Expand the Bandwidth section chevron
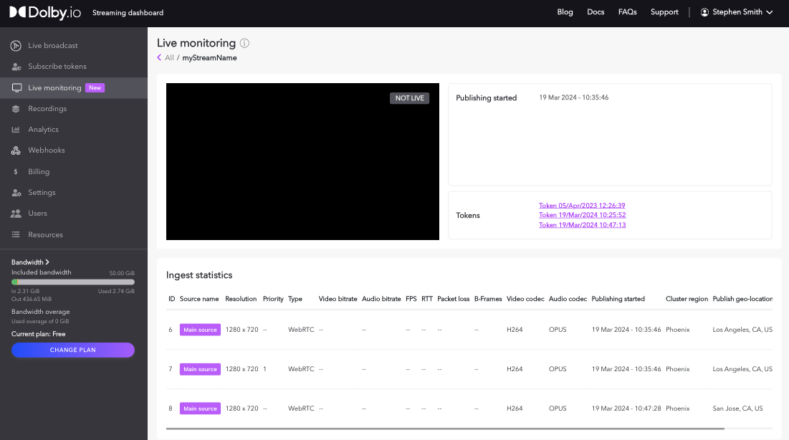Image resolution: width=789 pixels, height=440 pixels. click(47, 262)
